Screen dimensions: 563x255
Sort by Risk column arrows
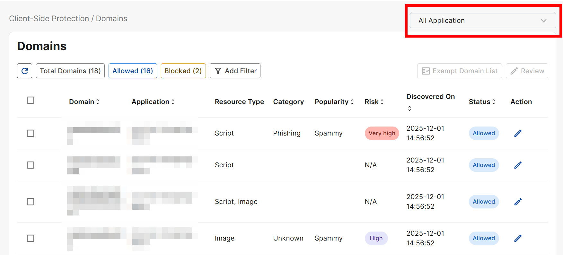[x=382, y=102]
